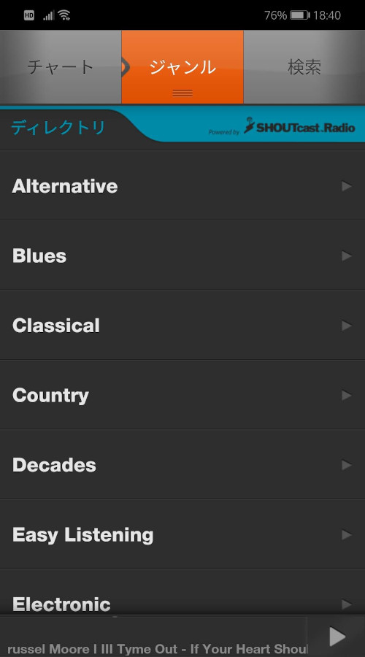Tap the Wi-Fi status icon
Screen dimensions: 365x657
tap(64, 15)
